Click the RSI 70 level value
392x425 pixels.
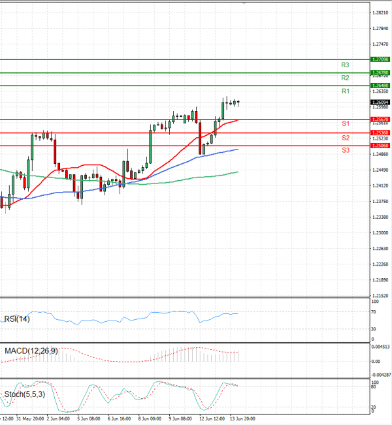coord(374,312)
